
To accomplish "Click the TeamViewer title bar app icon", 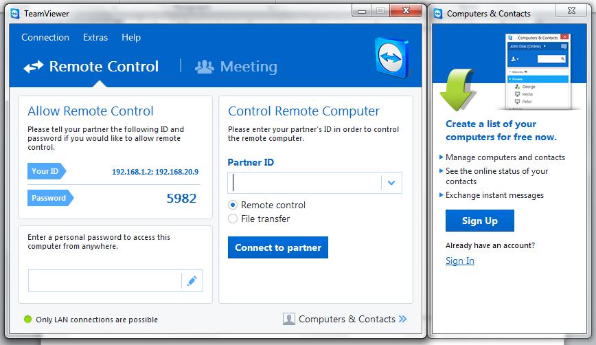I will (x=15, y=14).
